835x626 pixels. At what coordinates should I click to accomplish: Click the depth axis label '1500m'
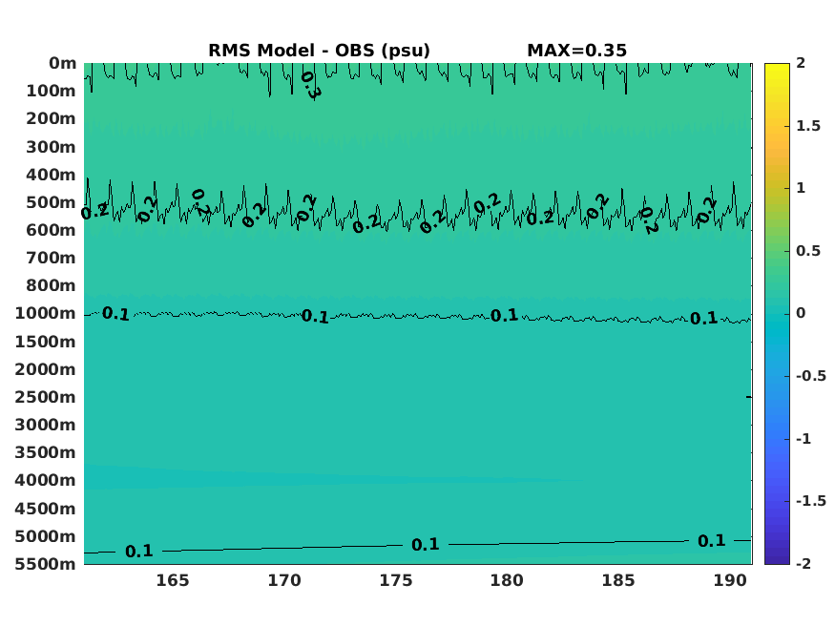tap(45, 342)
